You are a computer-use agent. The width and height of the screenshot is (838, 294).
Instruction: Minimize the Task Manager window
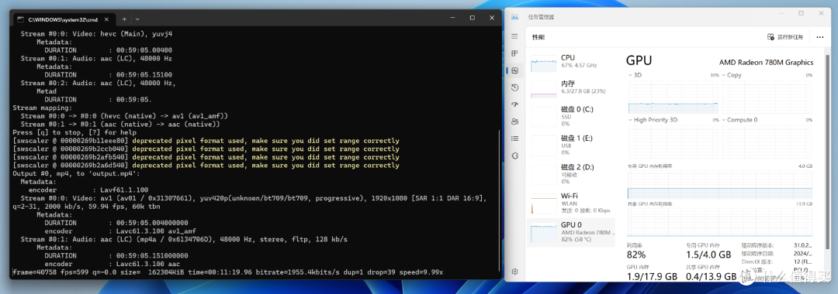pos(781,13)
